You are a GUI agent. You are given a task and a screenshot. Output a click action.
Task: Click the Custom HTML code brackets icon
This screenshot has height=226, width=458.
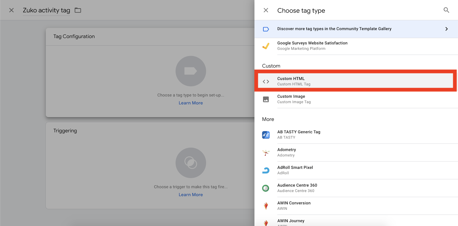266,81
